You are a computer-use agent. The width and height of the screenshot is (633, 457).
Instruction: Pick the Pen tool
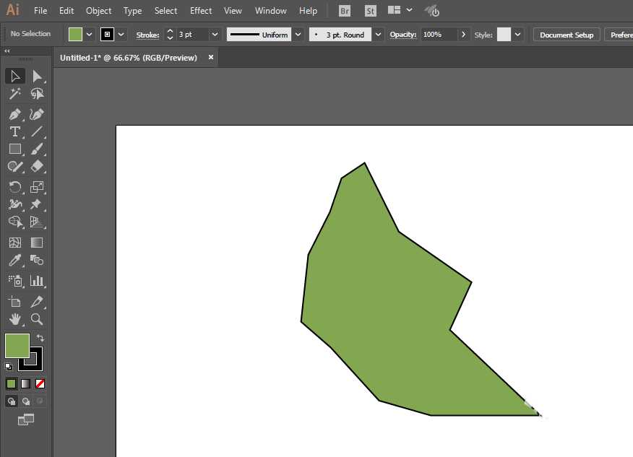(x=14, y=114)
